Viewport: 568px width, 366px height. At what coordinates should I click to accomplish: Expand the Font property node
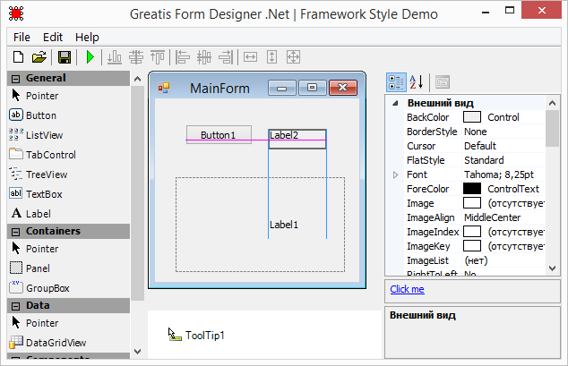click(x=395, y=174)
